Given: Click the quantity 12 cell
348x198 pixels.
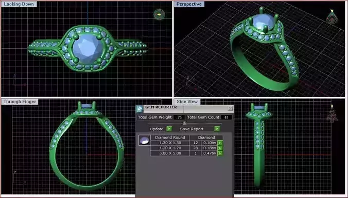Looking at the screenshot, I should pos(195,143).
